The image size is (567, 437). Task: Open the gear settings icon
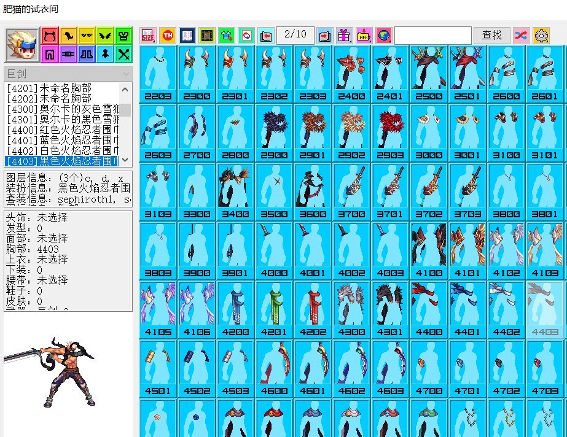click(x=541, y=36)
